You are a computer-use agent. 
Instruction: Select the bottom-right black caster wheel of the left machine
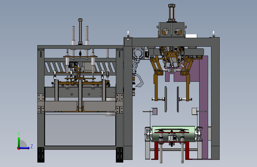119,155
